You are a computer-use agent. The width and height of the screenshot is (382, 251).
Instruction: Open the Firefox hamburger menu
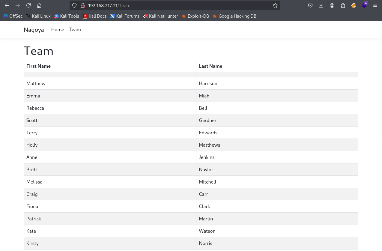[x=375, y=5]
